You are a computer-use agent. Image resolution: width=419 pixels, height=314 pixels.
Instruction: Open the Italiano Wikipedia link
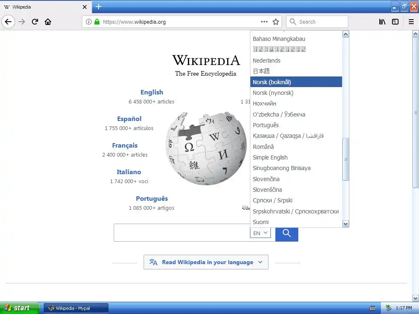point(129,172)
